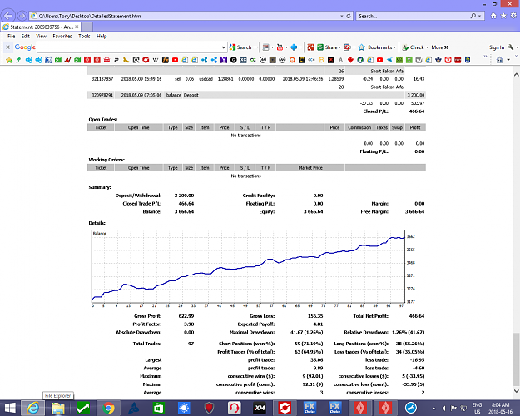Click the vertical scrollbar thumb
Viewport: 520px width, 416px height.
(517, 359)
